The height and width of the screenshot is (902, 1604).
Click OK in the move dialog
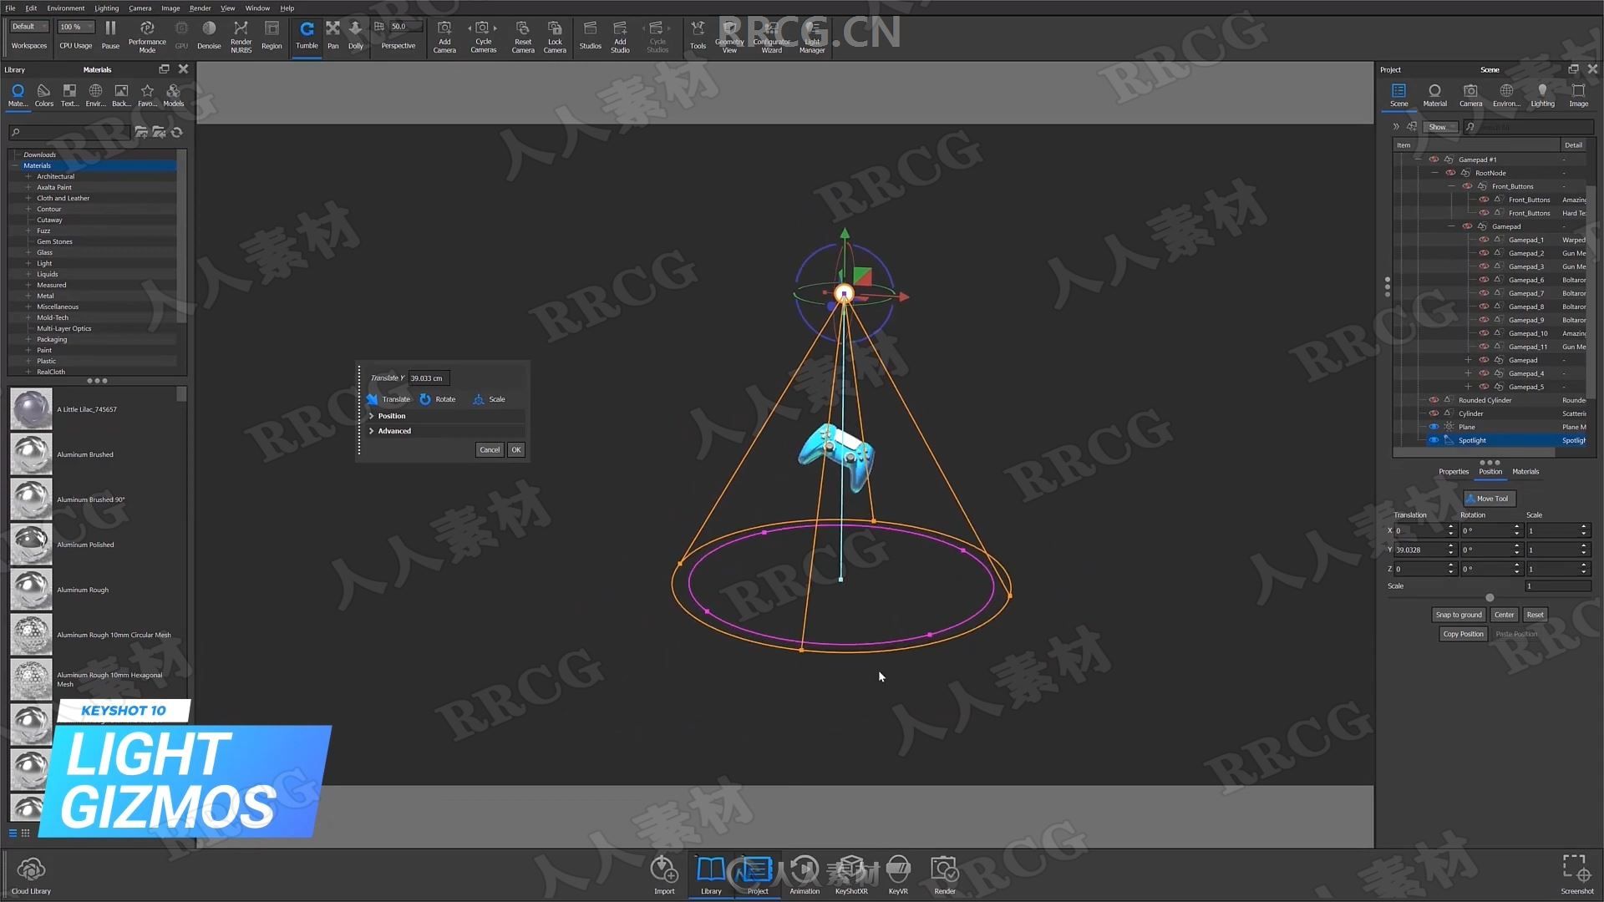[x=516, y=449]
